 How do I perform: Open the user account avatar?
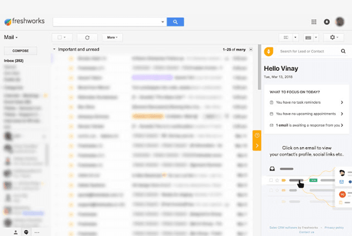[x=340, y=22]
